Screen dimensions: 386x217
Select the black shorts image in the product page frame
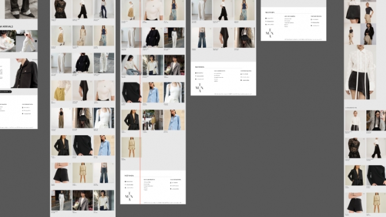[355, 203]
